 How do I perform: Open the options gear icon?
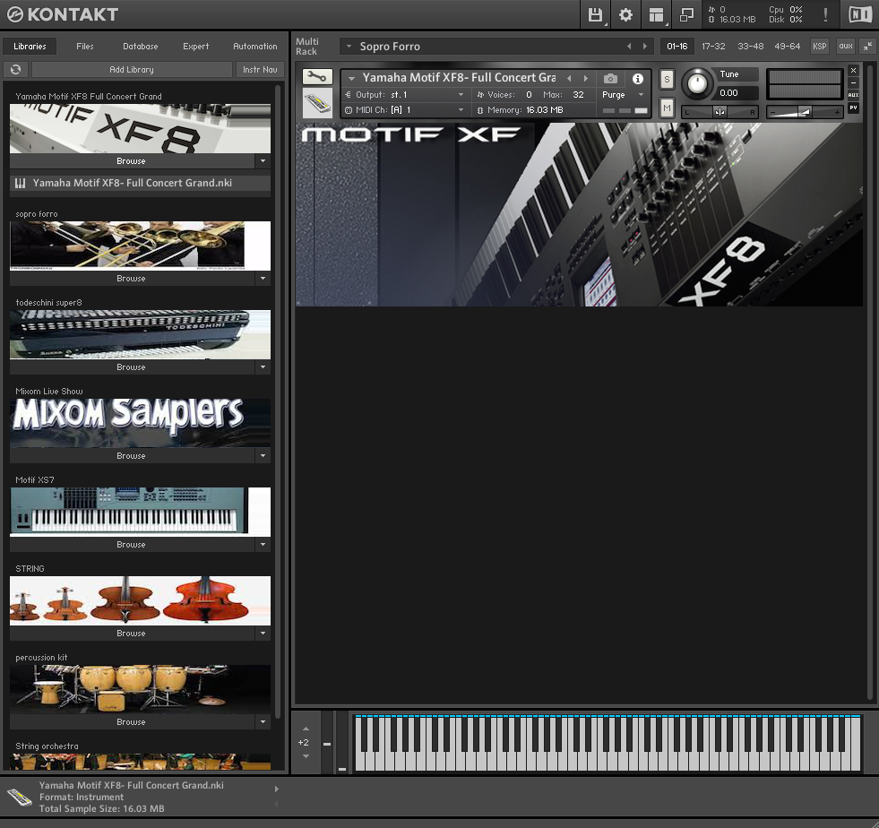click(625, 14)
